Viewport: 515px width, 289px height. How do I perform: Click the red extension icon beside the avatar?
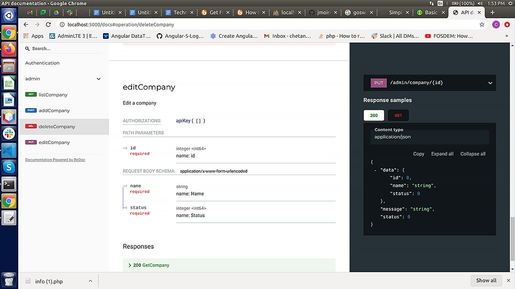click(507, 24)
